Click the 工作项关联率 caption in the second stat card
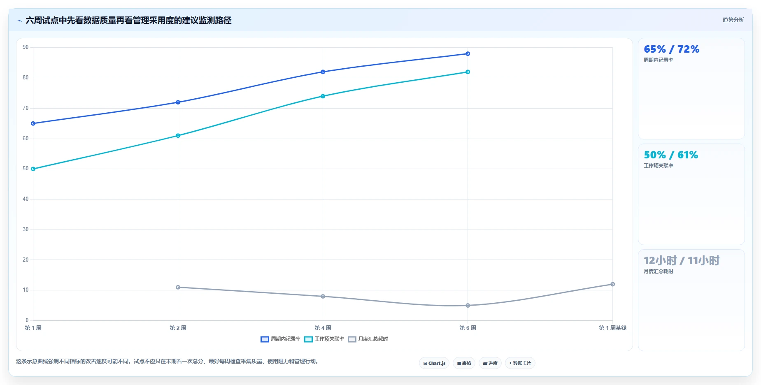 tap(659, 166)
